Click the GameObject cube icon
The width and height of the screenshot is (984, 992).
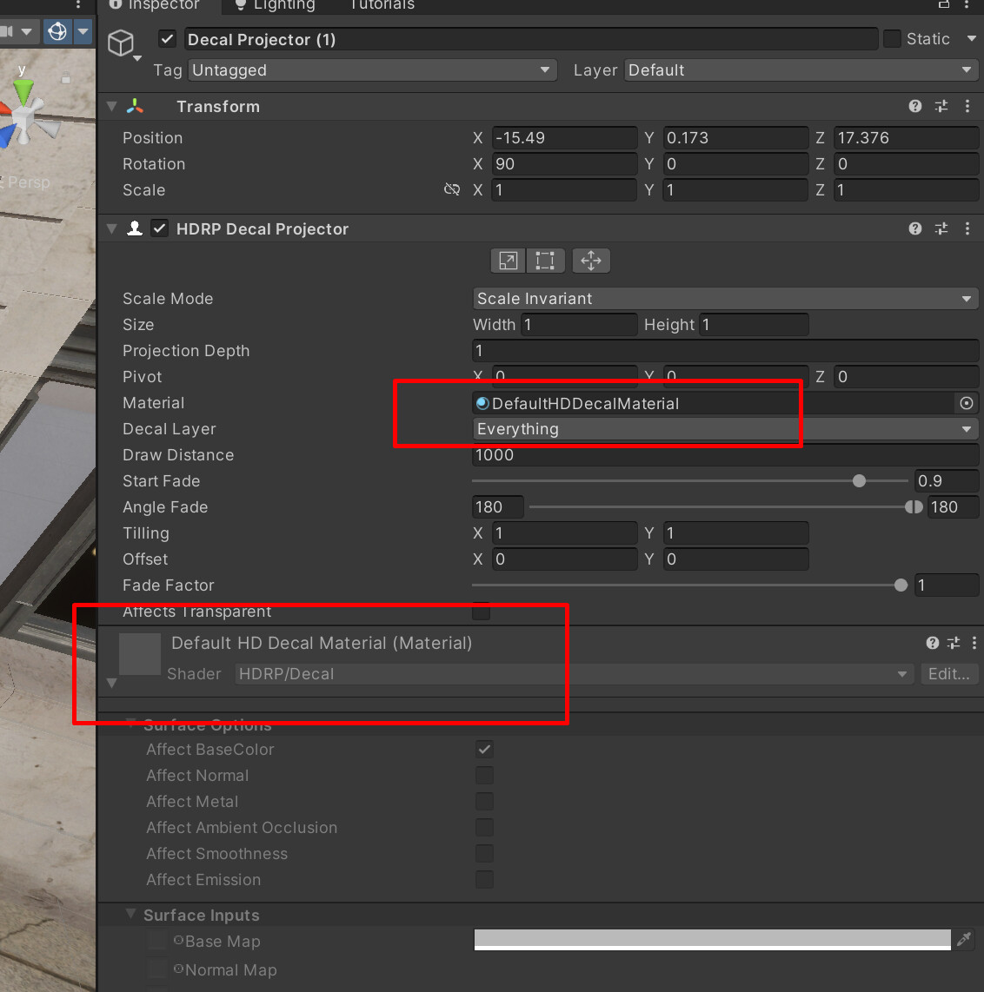[x=121, y=43]
